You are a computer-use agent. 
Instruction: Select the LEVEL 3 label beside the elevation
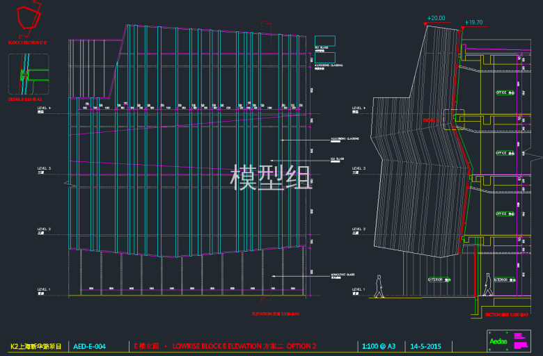coord(44,170)
